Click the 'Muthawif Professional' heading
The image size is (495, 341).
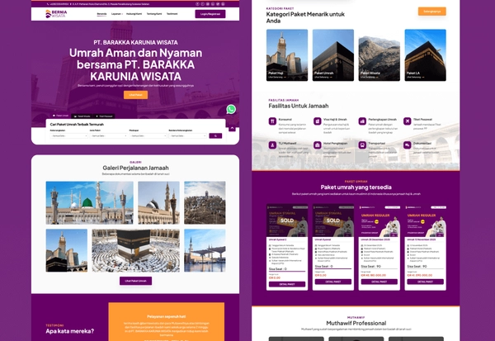point(356,323)
